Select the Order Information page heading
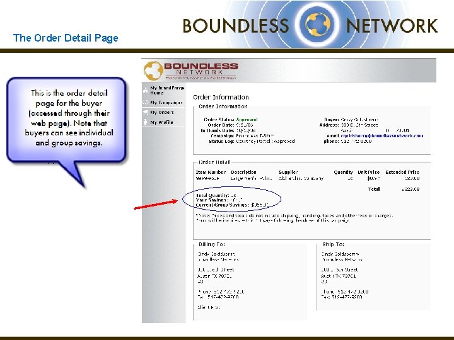454x340 pixels. coord(221,97)
